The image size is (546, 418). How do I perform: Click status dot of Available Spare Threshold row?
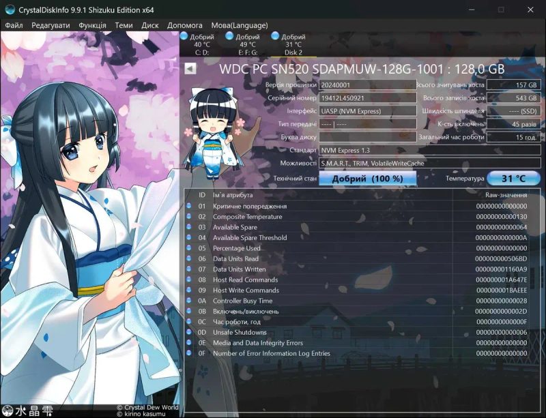coord(189,237)
